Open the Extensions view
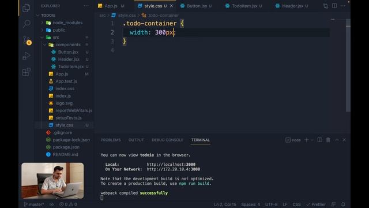The height and width of the screenshot is (208, 369). (x=27, y=72)
